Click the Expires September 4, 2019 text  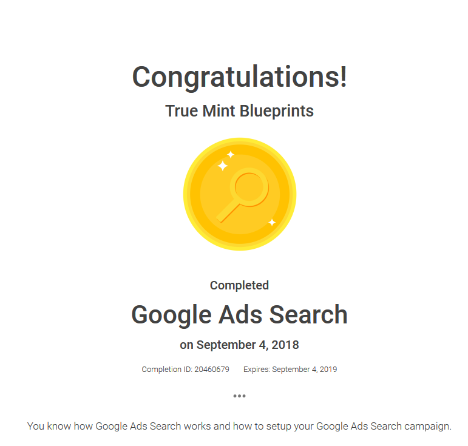pyautogui.click(x=290, y=370)
